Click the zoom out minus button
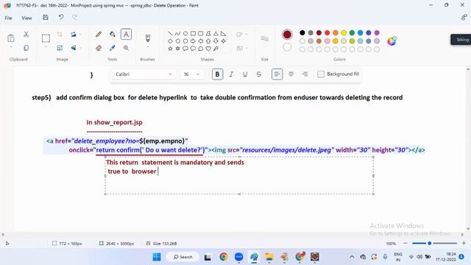The image size is (471, 265). [x=406, y=244]
